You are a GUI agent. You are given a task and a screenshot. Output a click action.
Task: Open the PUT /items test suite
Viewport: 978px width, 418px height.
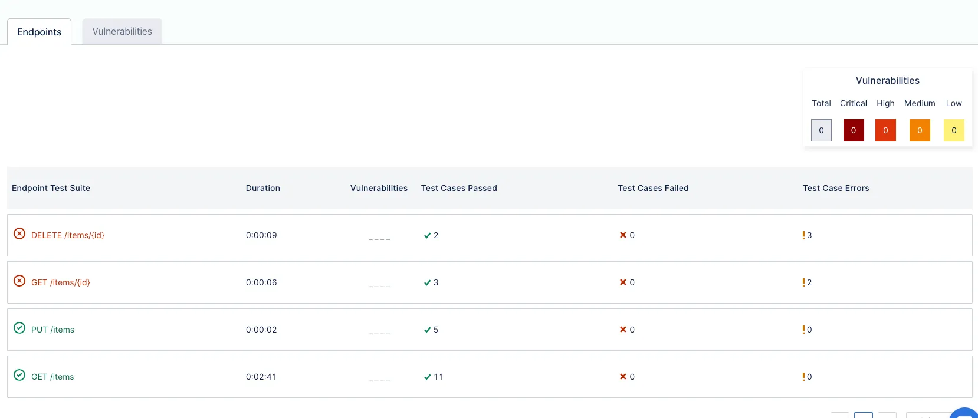[x=52, y=330]
